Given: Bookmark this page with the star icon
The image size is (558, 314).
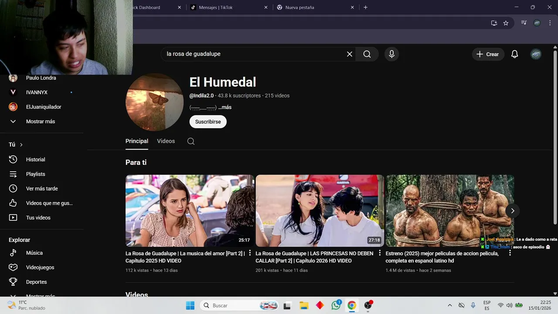Looking at the screenshot, I should pos(506,23).
